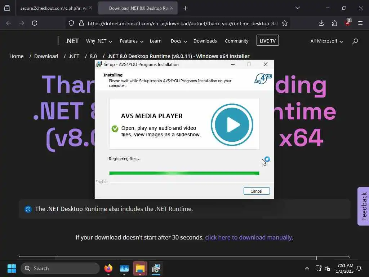Open File Explorer from taskbar
The image size is (369, 277).
coord(140,268)
